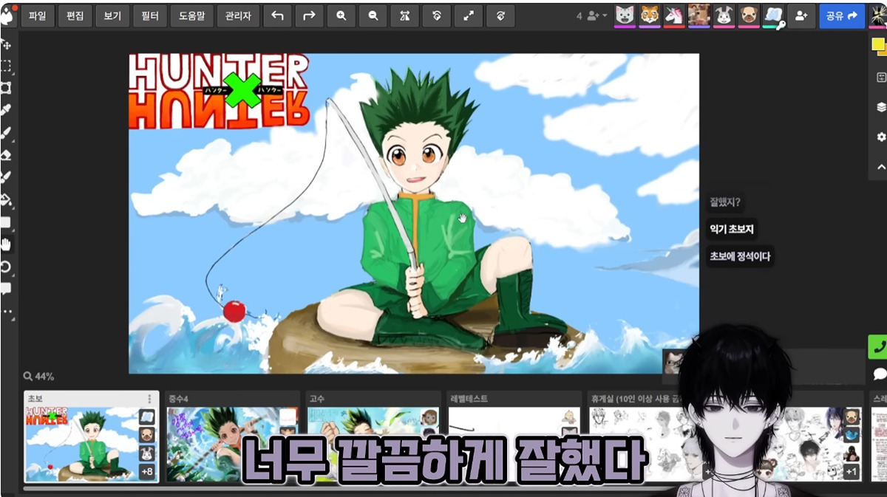This screenshot has width=887, height=497.
Task: Select the Paint Bucket fill tool
Action: 6,199
